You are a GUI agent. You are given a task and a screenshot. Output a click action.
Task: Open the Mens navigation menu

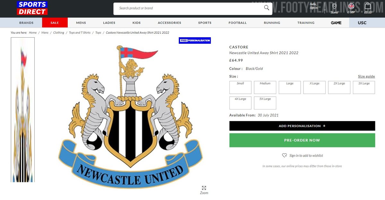(x=81, y=23)
